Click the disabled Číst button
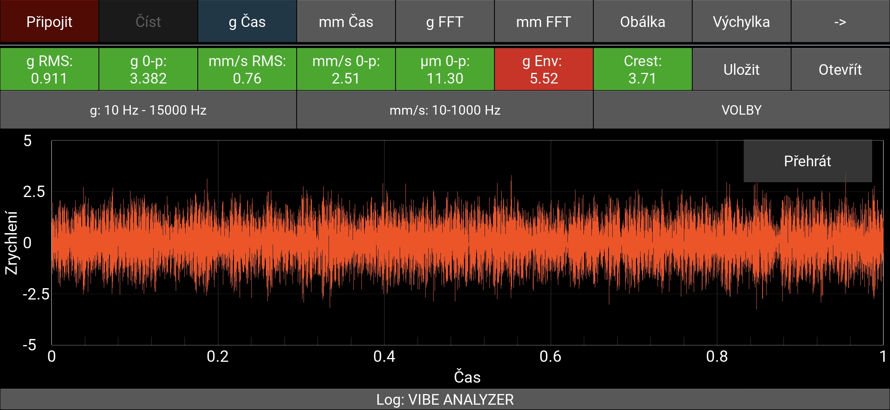Viewport: 890px width, 410px height. (148, 22)
